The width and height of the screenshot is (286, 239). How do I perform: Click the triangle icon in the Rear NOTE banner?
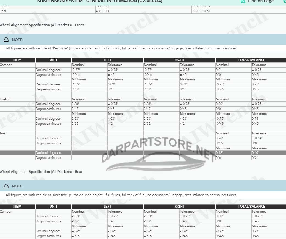pyautogui.click(x=6, y=186)
